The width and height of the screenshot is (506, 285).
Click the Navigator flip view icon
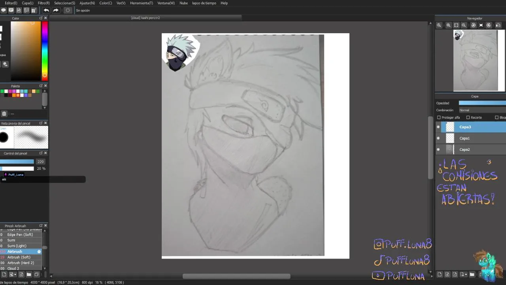[498, 25]
